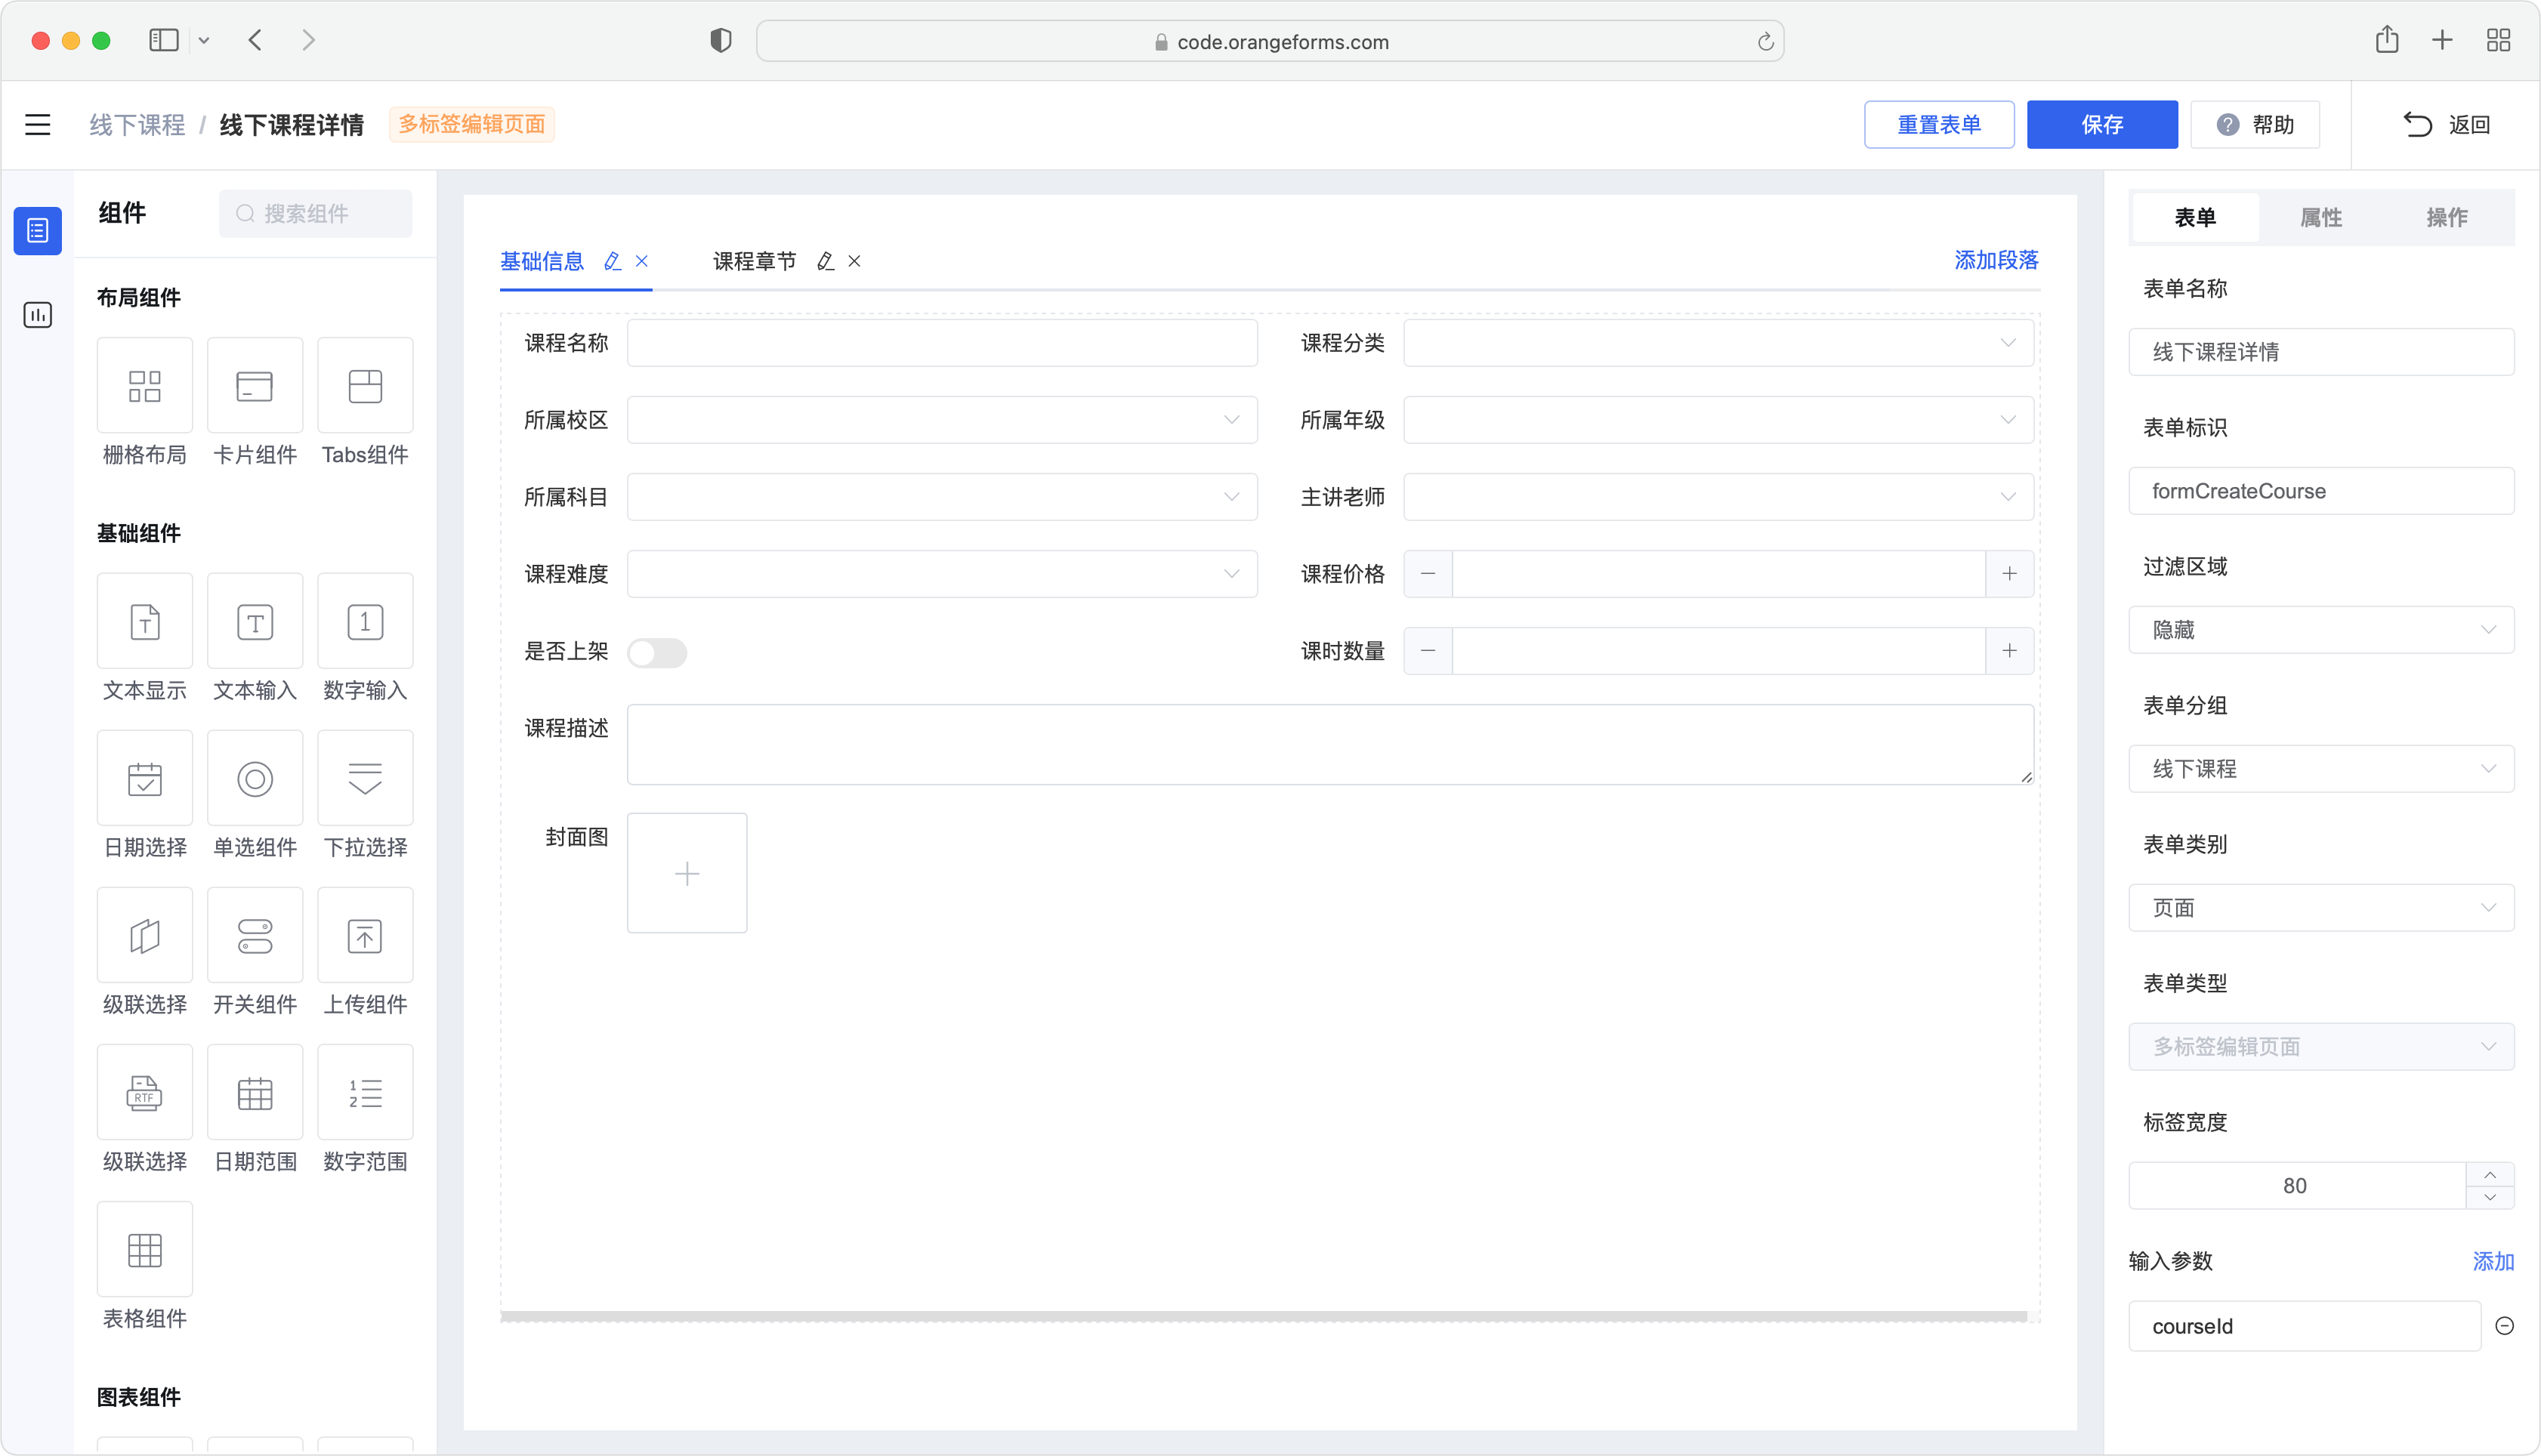Toggle the 是否上架 switch
The width and height of the screenshot is (2541, 1456).
[657, 652]
